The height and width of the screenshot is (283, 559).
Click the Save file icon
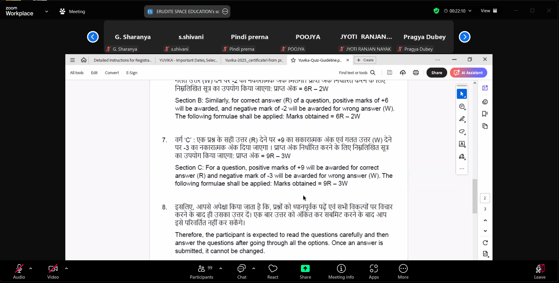[390, 73]
